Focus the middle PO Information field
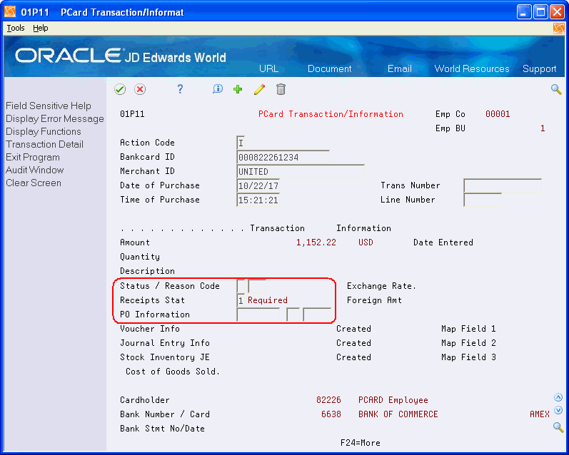The width and height of the screenshot is (569, 455). pos(293,315)
